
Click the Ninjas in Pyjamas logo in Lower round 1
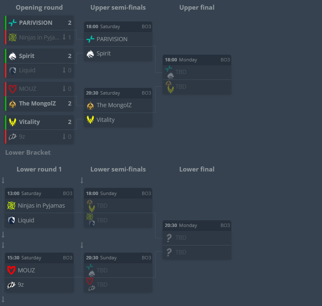(x=11, y=206)
